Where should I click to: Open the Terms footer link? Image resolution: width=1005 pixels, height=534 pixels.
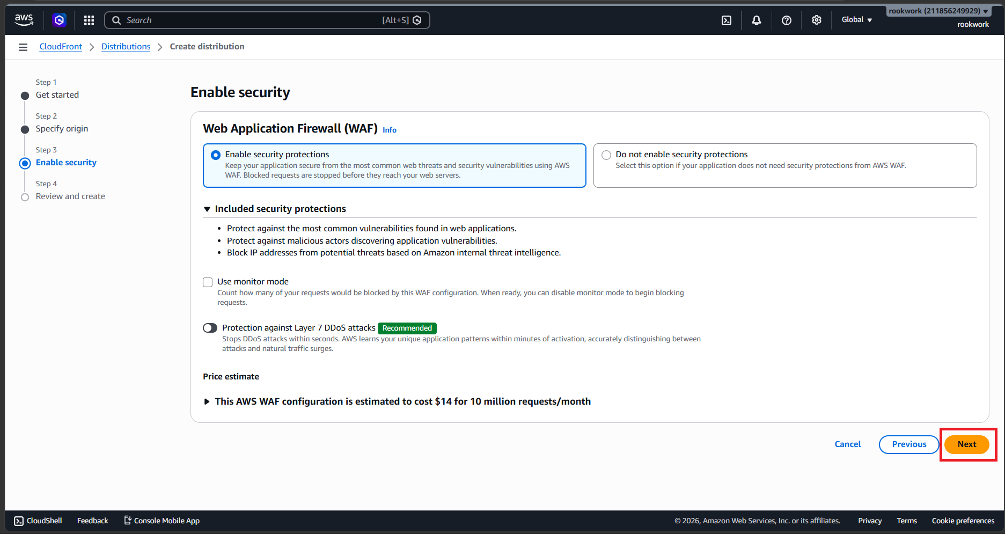pos(907,521)
